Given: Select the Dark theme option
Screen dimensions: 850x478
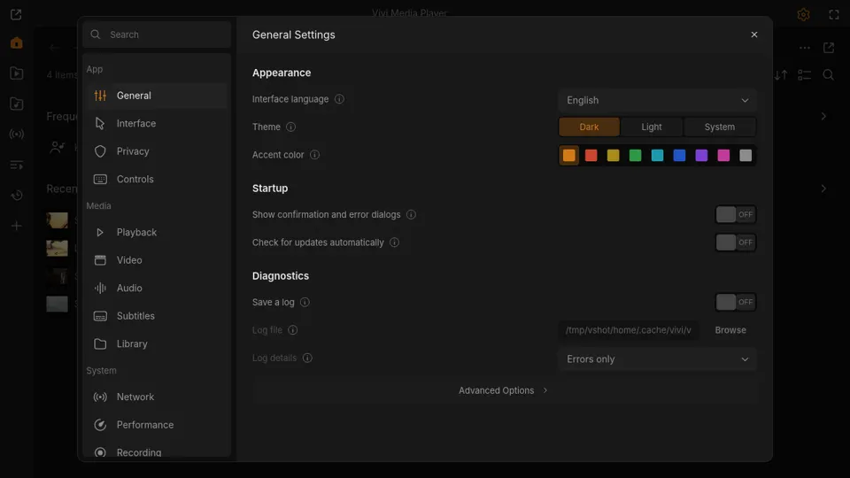Looking at the screenshot, I should coord(589,127).
